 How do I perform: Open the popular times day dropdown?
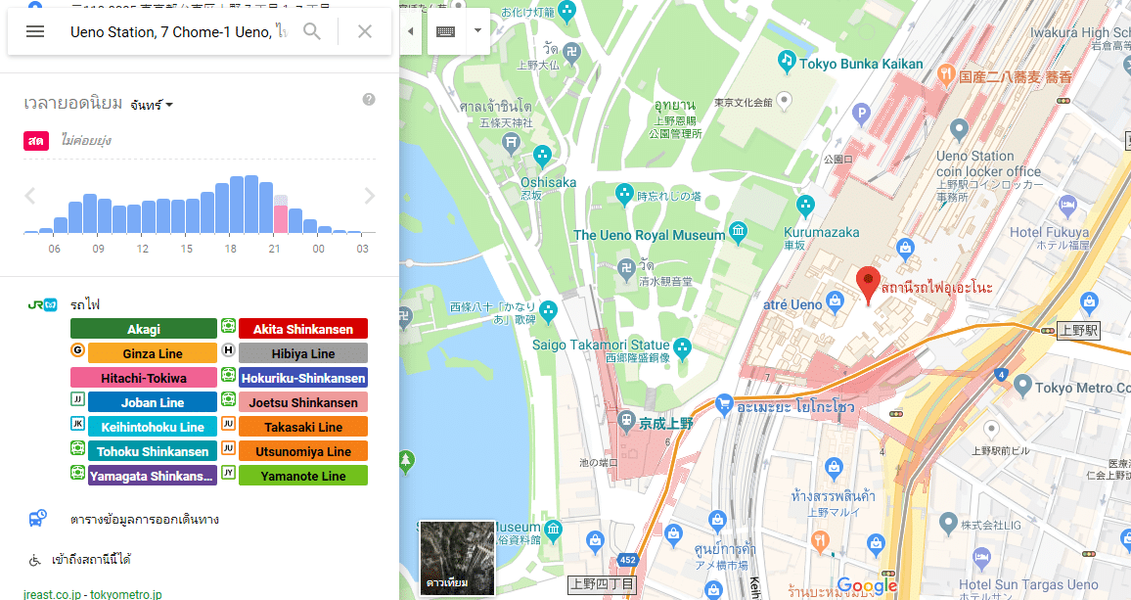pos(152,106)
